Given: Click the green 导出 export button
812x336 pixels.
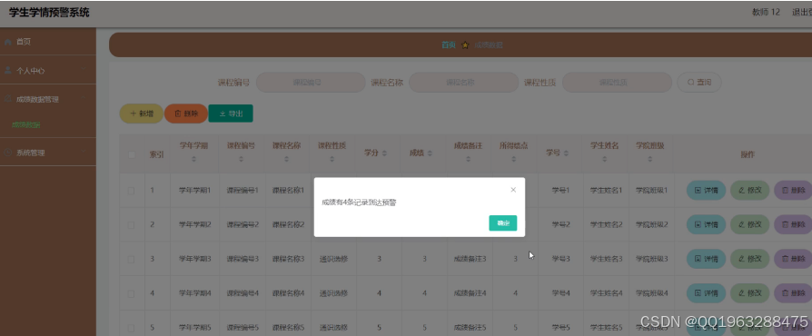Looking at the screenshot, I should 231,114.
